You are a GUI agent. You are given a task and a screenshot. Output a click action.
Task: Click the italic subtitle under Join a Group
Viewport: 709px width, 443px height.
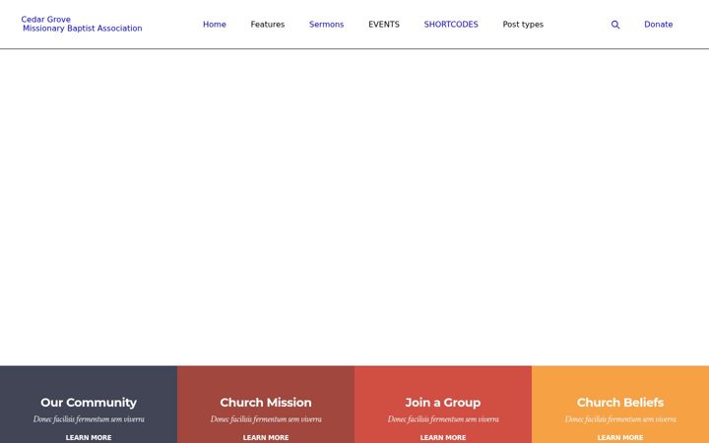tap(443, 419)
